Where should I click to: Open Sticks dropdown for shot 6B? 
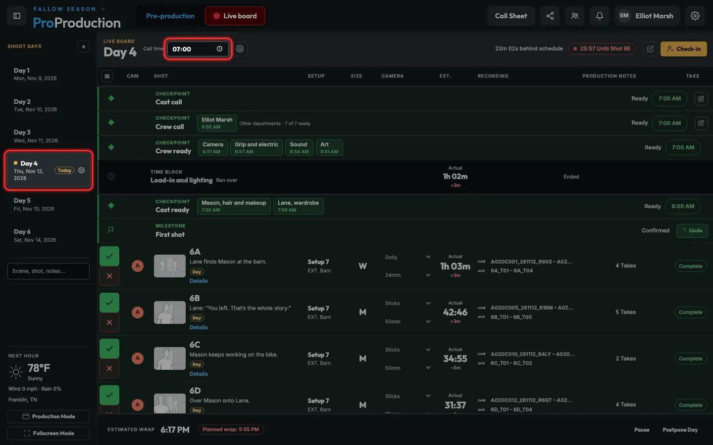click(408, 303)
